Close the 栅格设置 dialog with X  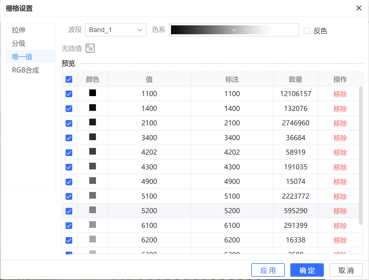click(359, 8)
